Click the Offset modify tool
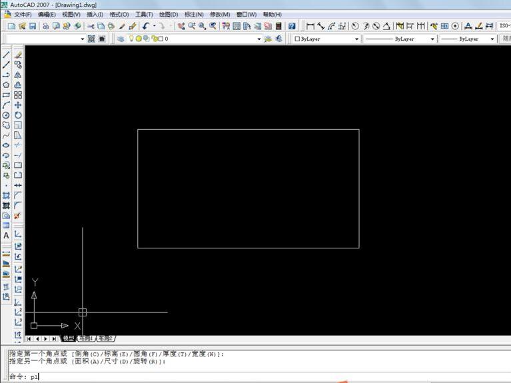 coord(18,85)
